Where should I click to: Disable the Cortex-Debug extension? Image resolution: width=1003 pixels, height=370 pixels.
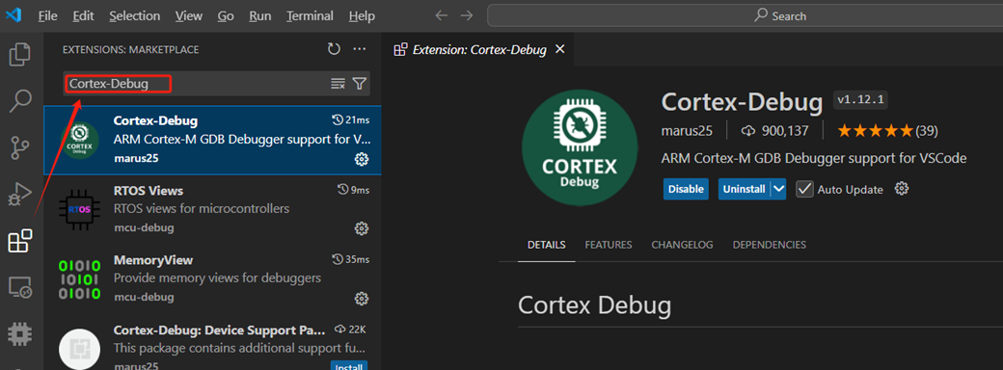[x=686, y=189]
